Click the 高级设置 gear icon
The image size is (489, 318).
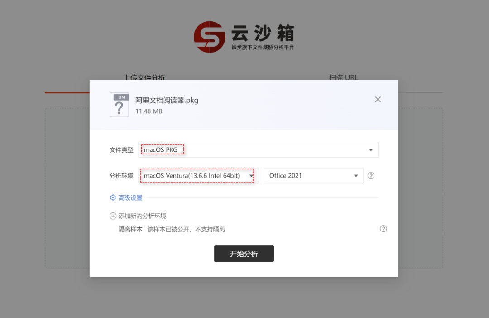(113, 198)
